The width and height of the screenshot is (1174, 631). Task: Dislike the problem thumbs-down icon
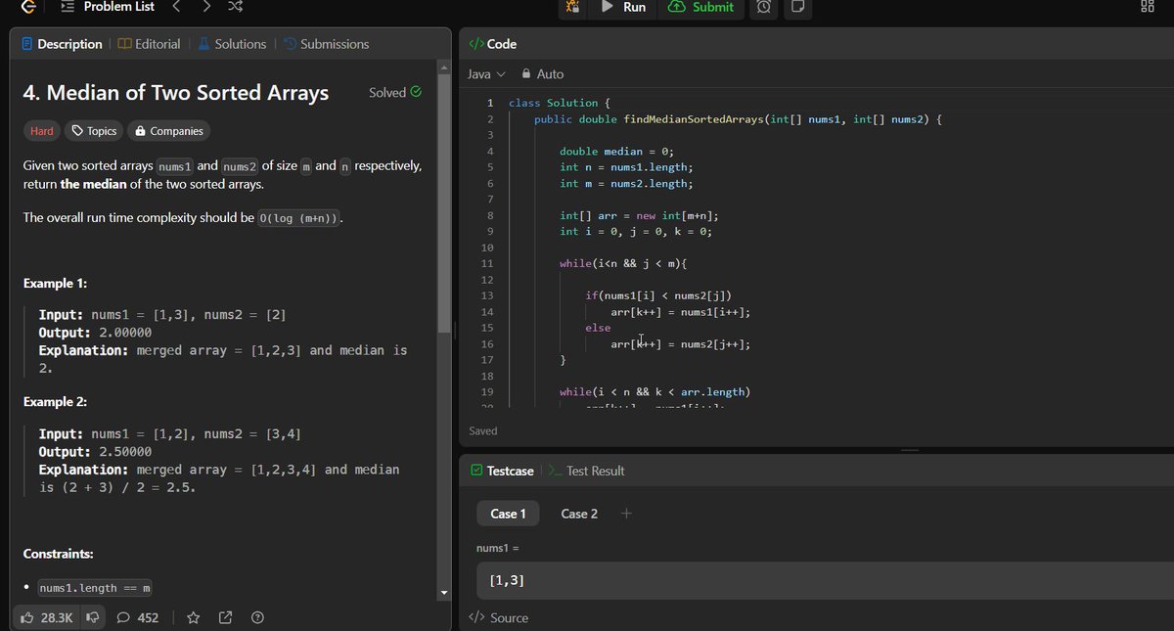[91, 617]
